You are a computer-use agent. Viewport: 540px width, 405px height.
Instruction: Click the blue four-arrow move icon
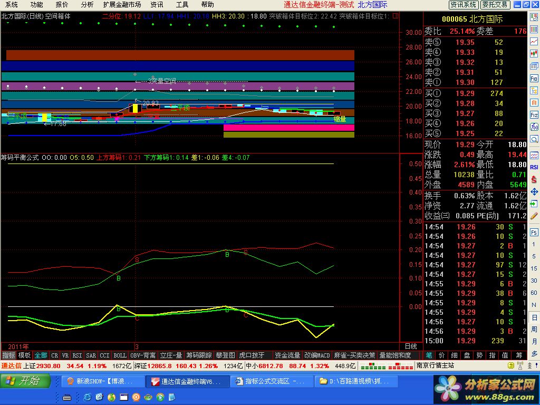534,191
